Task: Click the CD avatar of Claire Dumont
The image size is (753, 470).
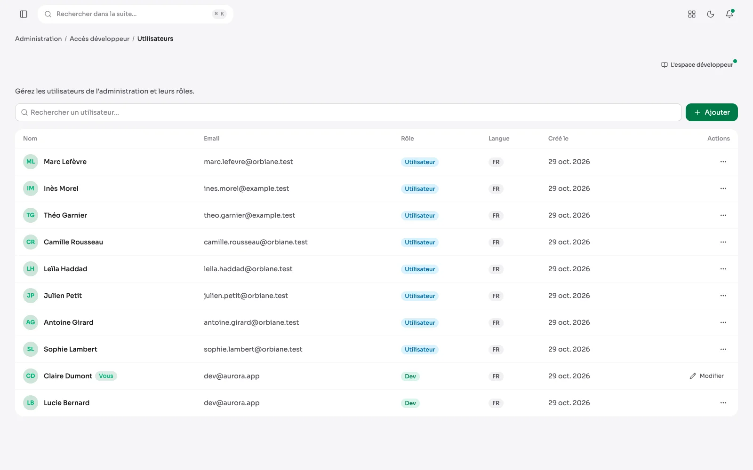Action: click(31, 376)
